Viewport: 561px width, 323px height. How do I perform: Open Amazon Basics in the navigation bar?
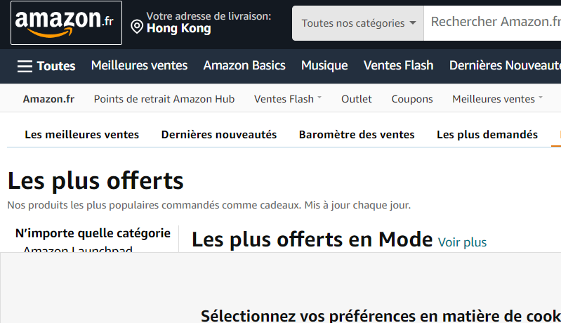(244, 65)
